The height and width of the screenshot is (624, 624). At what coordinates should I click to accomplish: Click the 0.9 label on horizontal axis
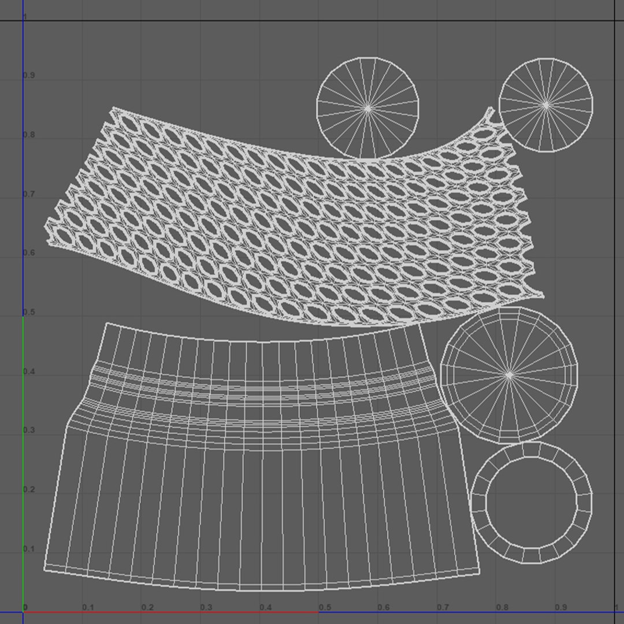(560, 607)
